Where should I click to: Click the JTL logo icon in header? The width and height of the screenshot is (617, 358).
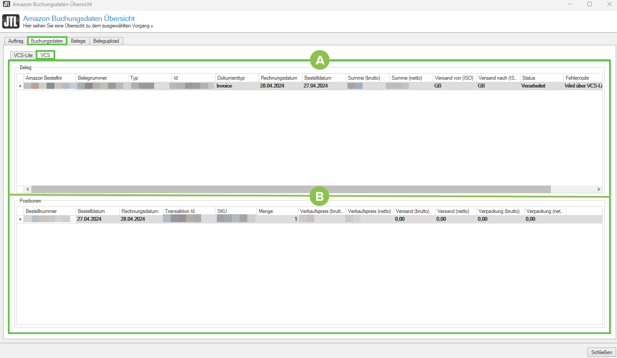11,21
